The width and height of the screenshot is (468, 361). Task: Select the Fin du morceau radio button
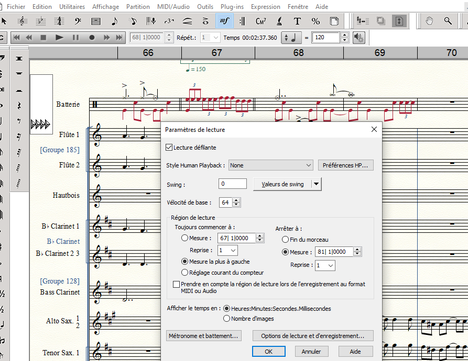tap(286, 239)
